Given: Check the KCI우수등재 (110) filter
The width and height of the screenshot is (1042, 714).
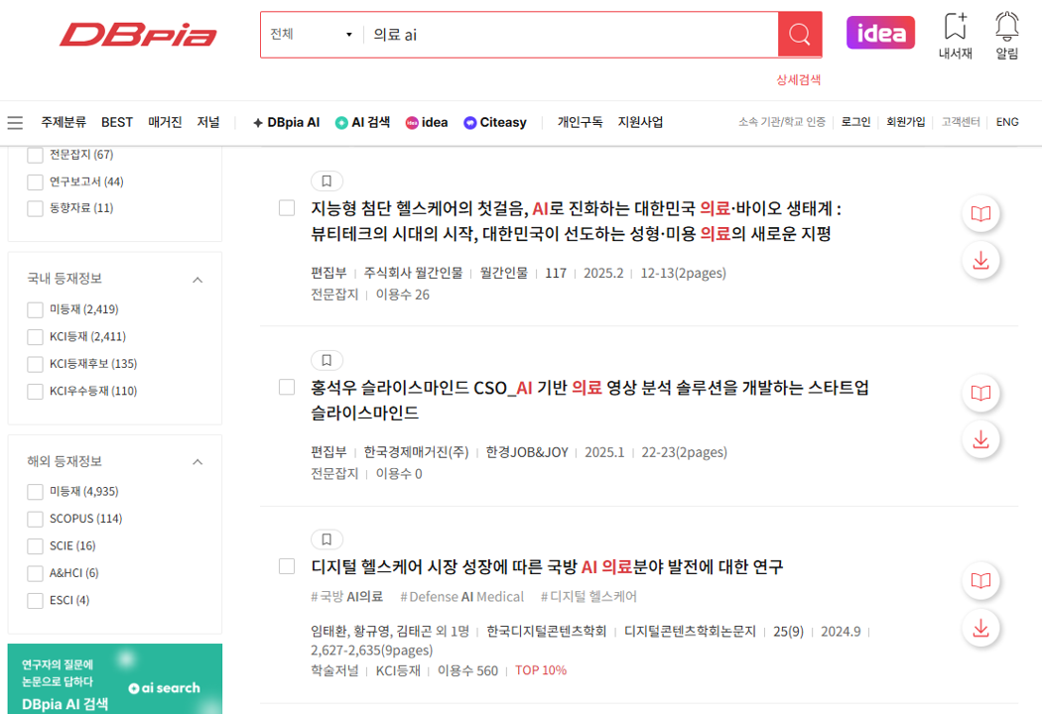Looking at the screenshot, I should (35, 391).
